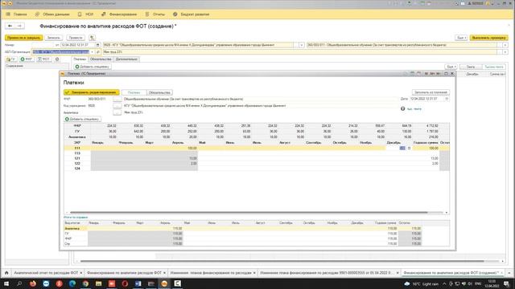Image resolution: width=515 pixels, height=289 pixels.
Task: Click Заполнить из платежей button
Action: (x=431, y=92)
